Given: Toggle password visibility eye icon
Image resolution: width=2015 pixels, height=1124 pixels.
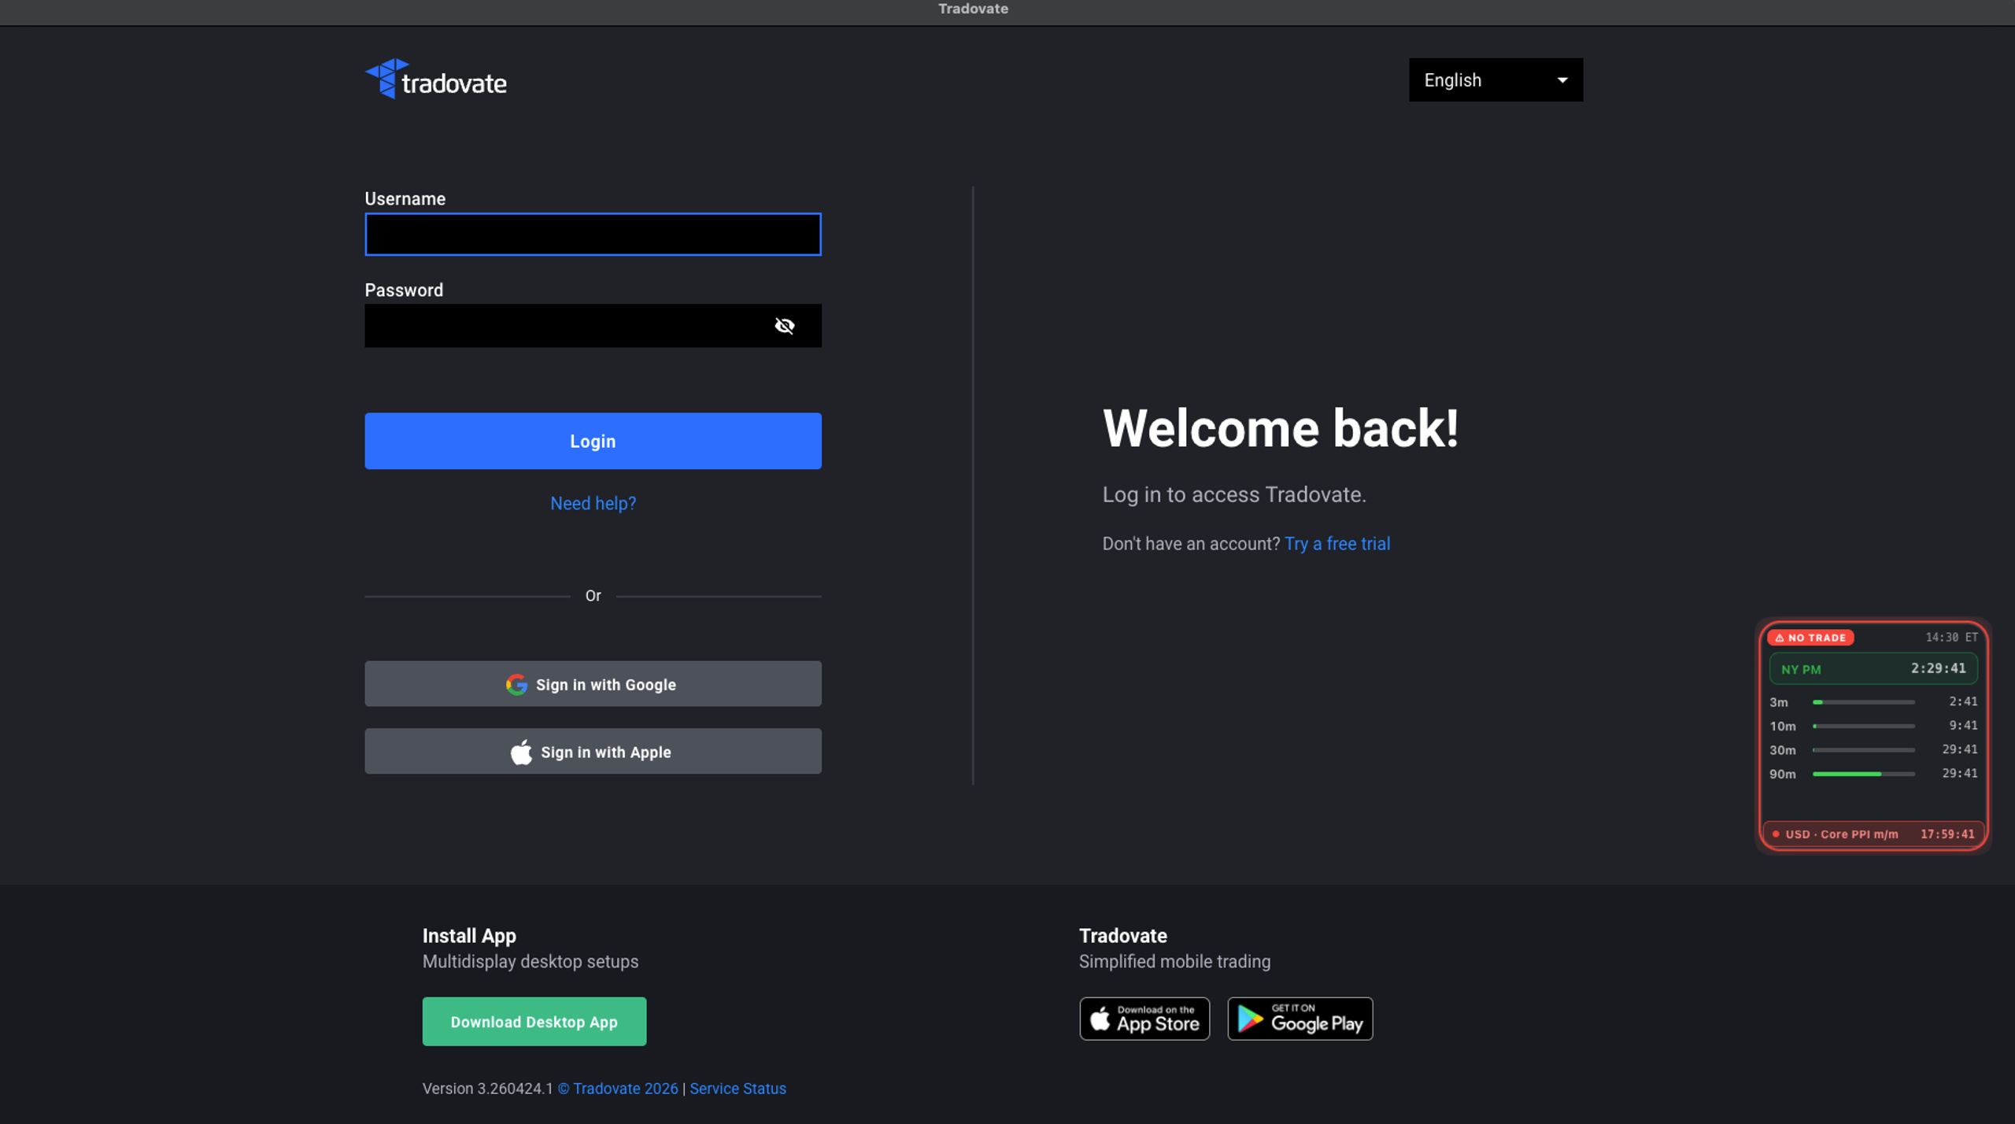Looking at the screenshot, I should [785, 326].
